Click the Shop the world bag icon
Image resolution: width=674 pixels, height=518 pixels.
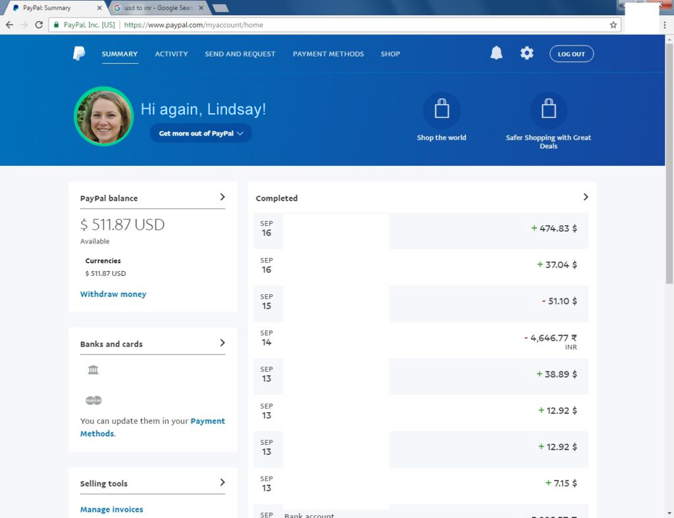442,110
